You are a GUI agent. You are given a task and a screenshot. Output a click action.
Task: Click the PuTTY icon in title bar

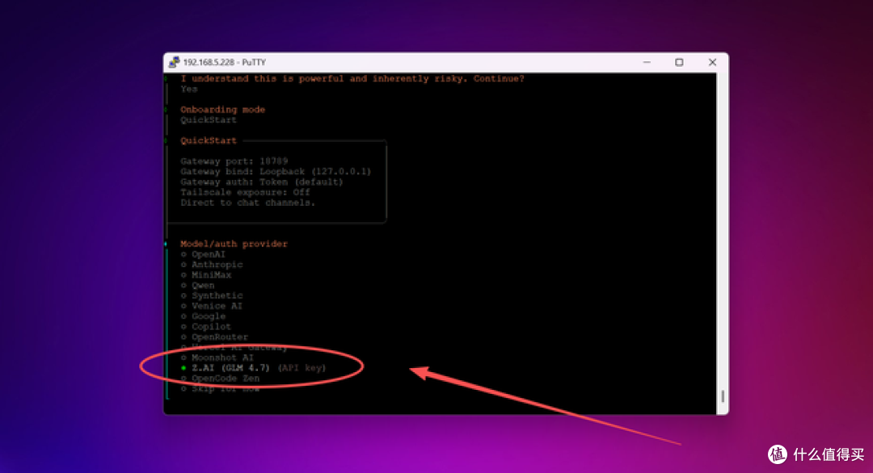[x=175, y=62]
